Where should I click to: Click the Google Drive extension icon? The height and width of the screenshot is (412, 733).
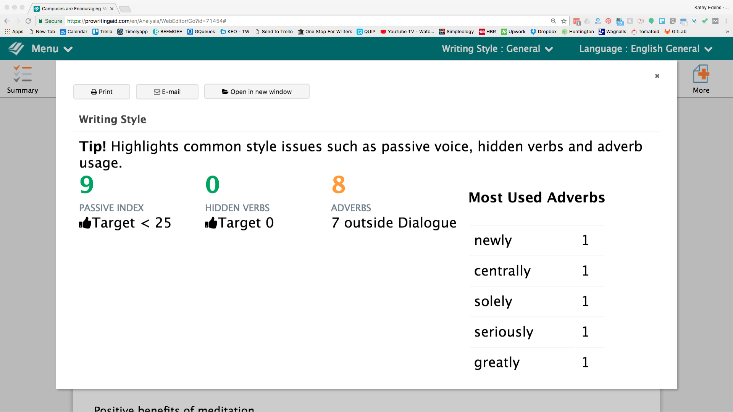point(587,21)
